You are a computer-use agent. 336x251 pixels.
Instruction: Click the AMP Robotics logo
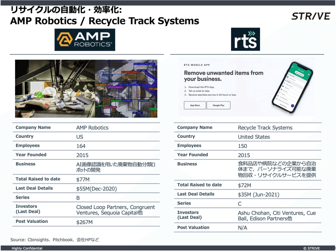click(x=85, y=40)
